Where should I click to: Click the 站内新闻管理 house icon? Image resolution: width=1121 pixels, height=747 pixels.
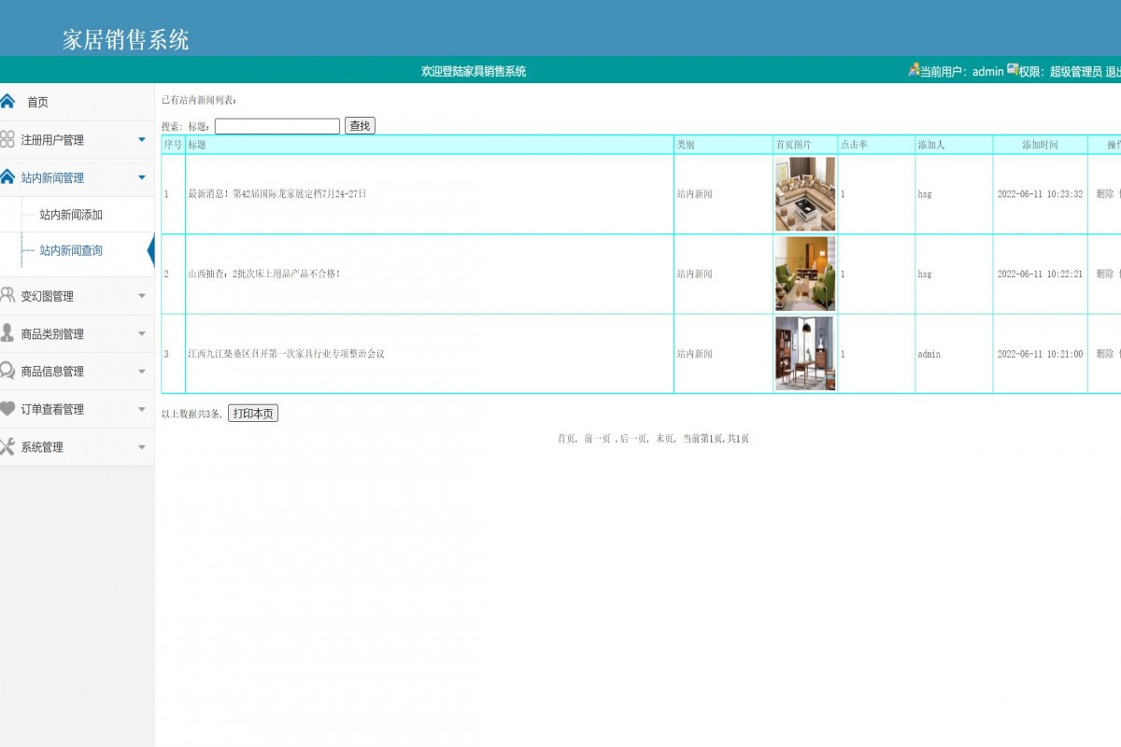7,176
